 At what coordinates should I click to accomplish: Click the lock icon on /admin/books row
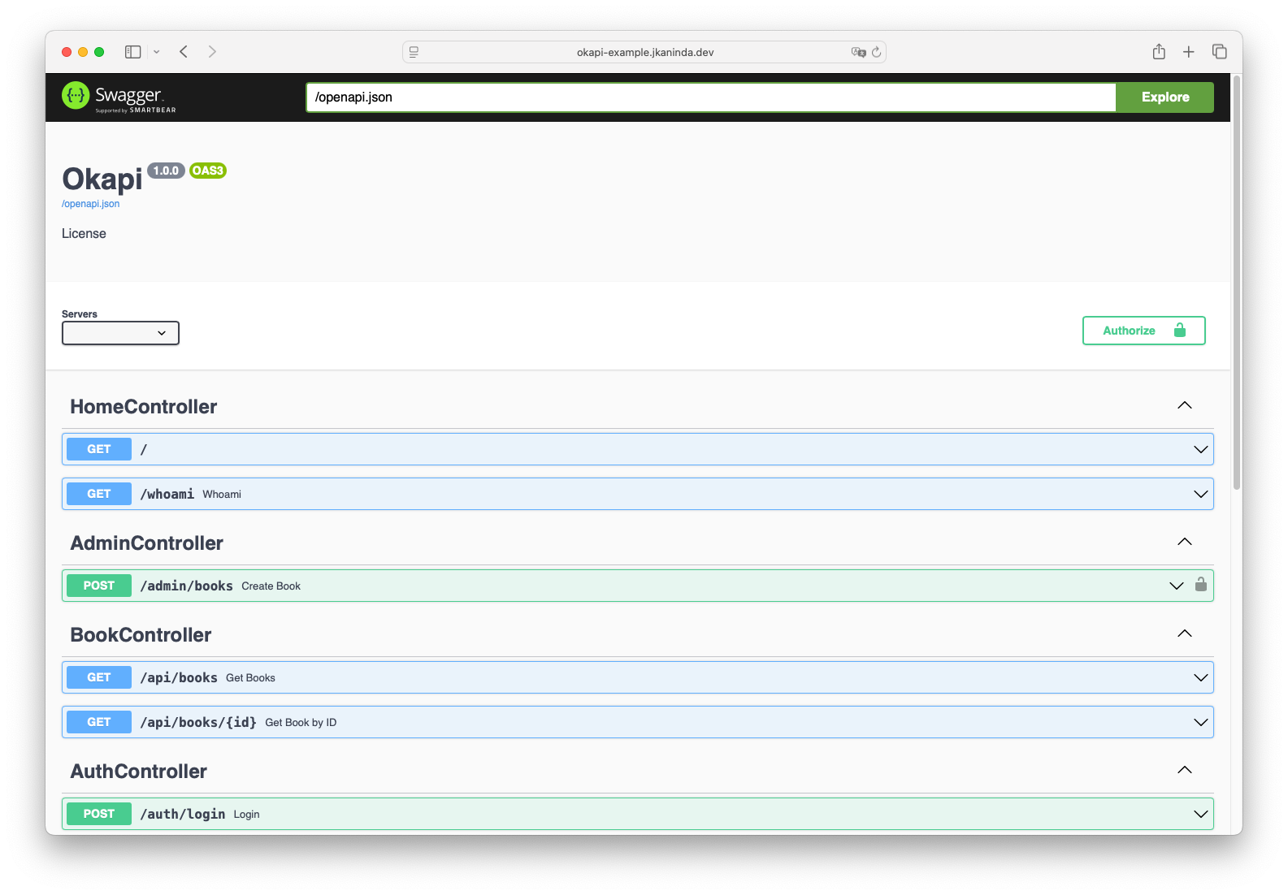[x=1200, y=585]
